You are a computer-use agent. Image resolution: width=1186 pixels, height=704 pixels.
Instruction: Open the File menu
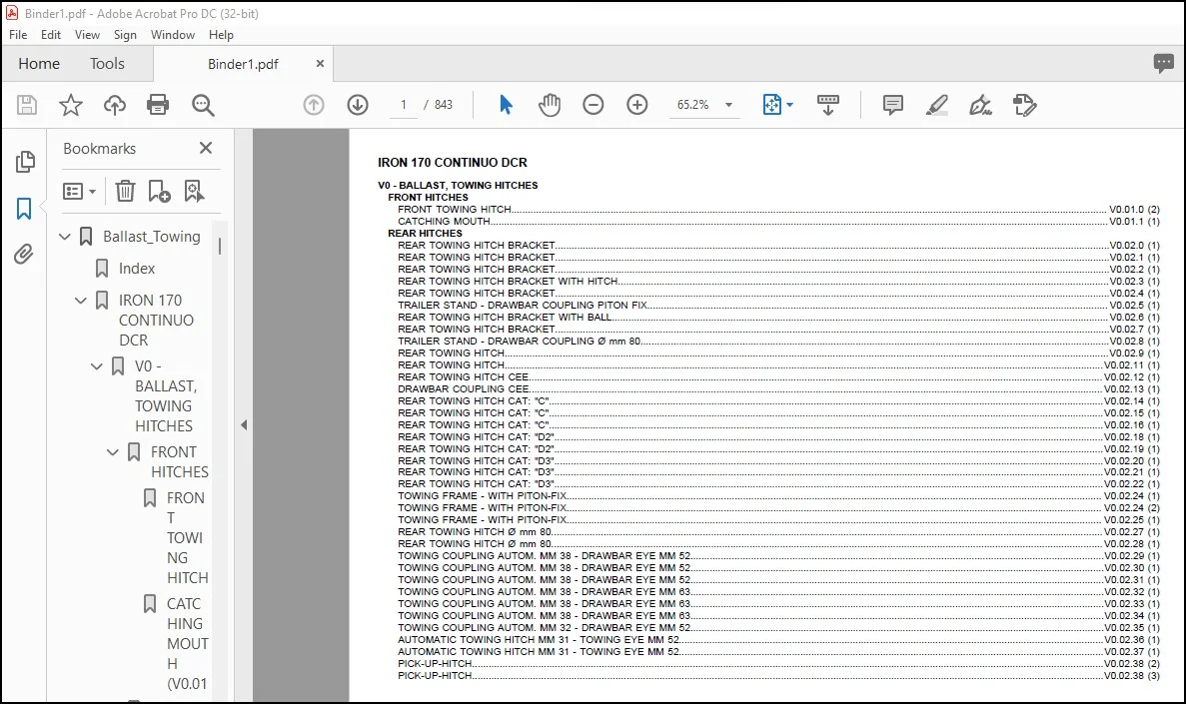pos(18,35)
